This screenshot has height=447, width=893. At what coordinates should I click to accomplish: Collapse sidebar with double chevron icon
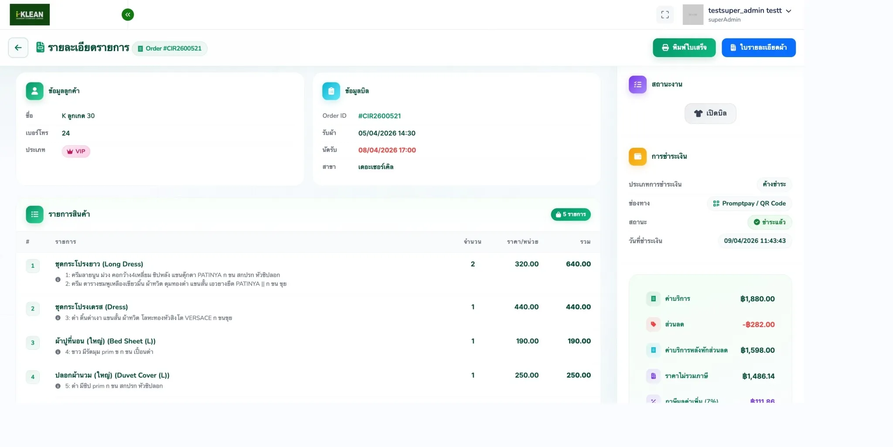128,15
